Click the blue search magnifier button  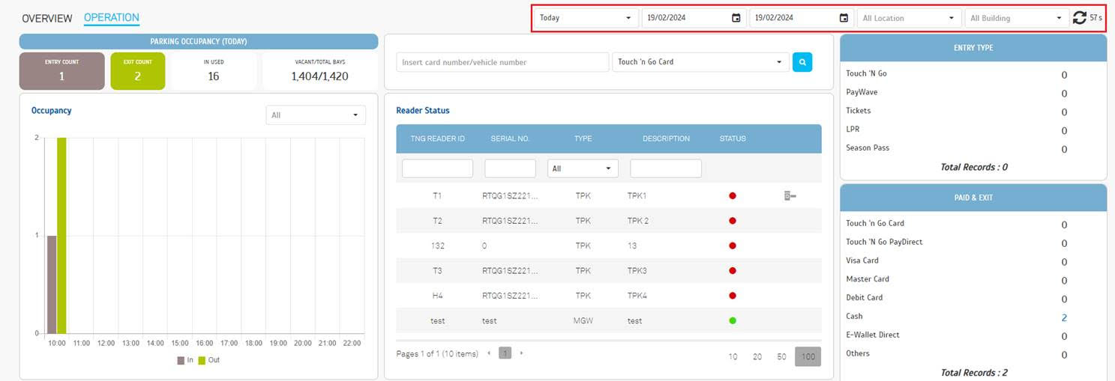pos(802,62)
